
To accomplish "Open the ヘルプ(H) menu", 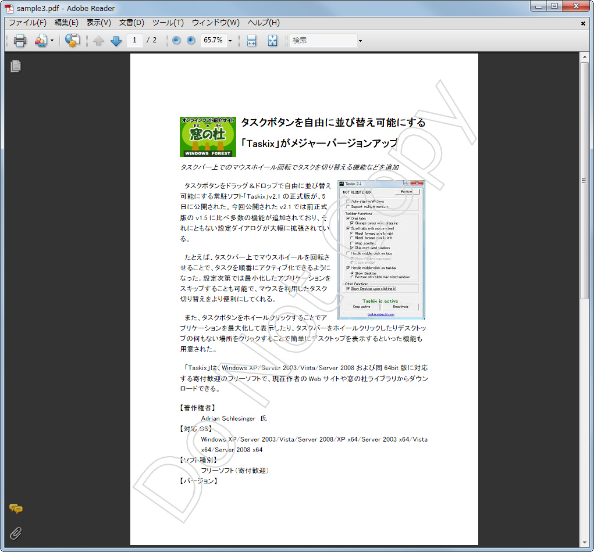I will [x=264, y=23].
